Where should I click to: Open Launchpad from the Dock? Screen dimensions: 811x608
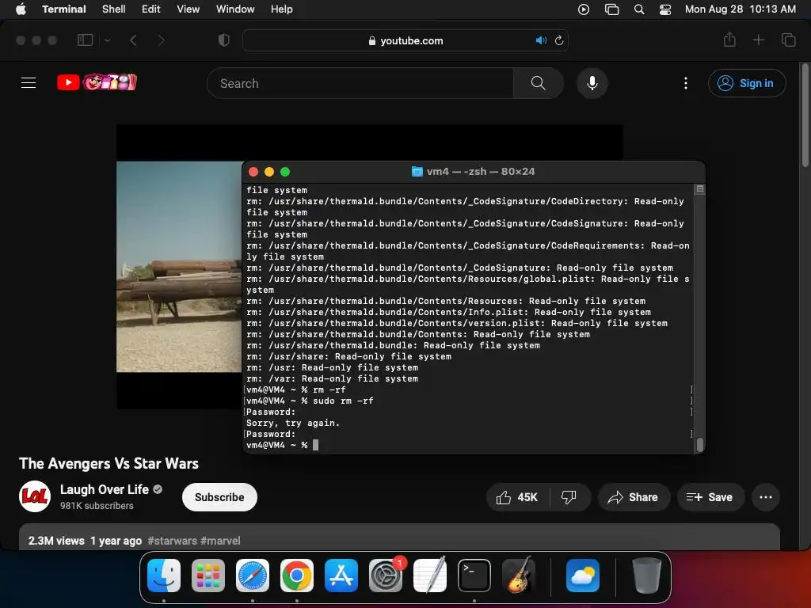(x=208, y=576)
